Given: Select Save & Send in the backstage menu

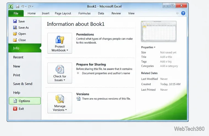Looking at the screenshot, I should tap(23, 84).
